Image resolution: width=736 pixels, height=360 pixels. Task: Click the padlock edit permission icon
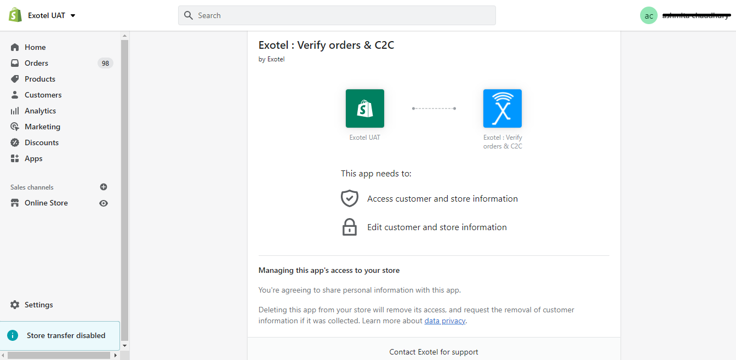pos(350,227)
